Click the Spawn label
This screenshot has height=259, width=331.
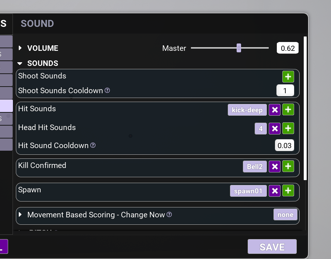(29, 190)
